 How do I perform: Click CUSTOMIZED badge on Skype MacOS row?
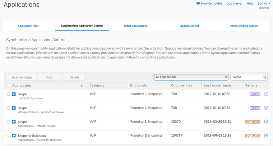[253, 122]
